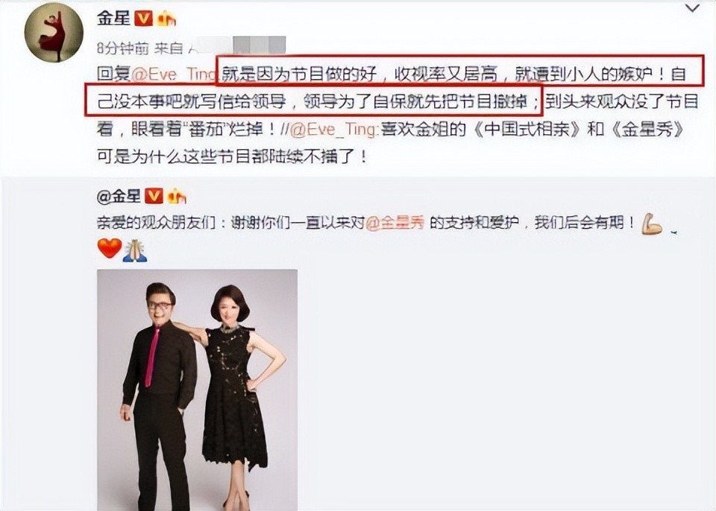
Task: Open the @金星 name in the reposted post
Action: pyautogui.click(x=119, y=197)
